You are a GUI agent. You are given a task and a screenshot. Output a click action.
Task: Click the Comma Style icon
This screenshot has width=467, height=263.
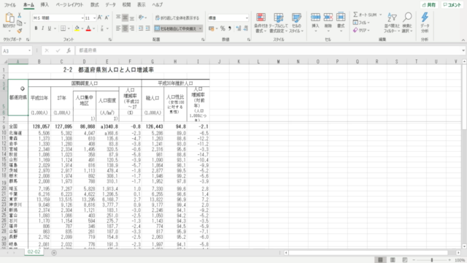230,28
